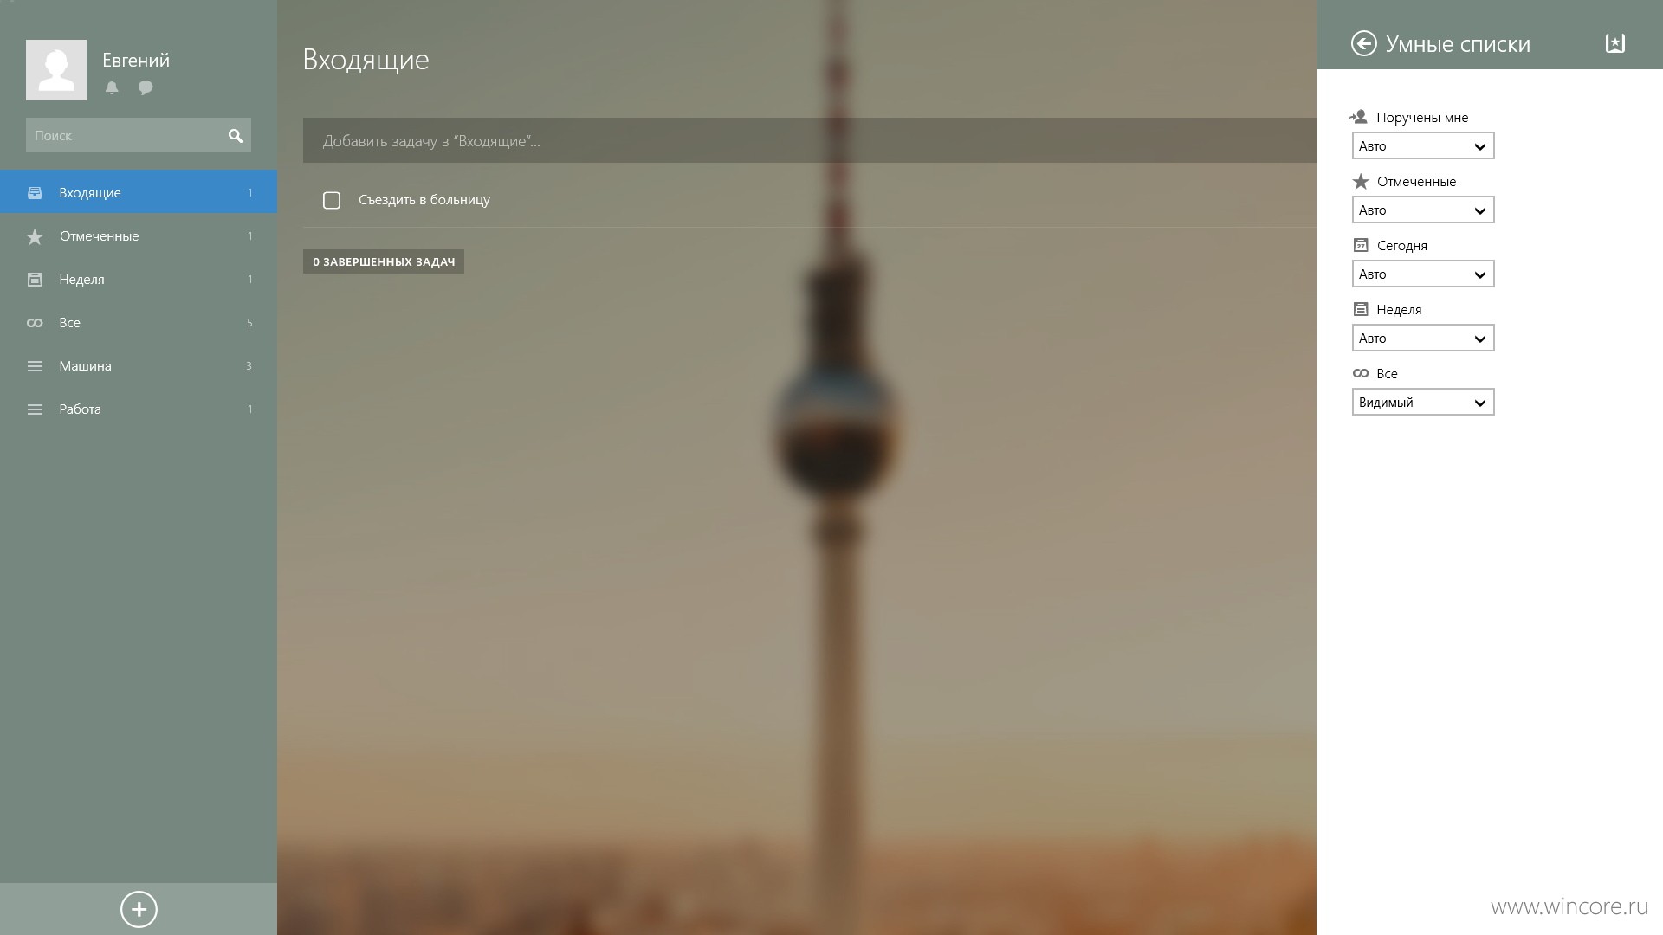The image size is (1663, 935).
Task: Click the starred bookmark icon in panel header
Action: coord(1615,43)
